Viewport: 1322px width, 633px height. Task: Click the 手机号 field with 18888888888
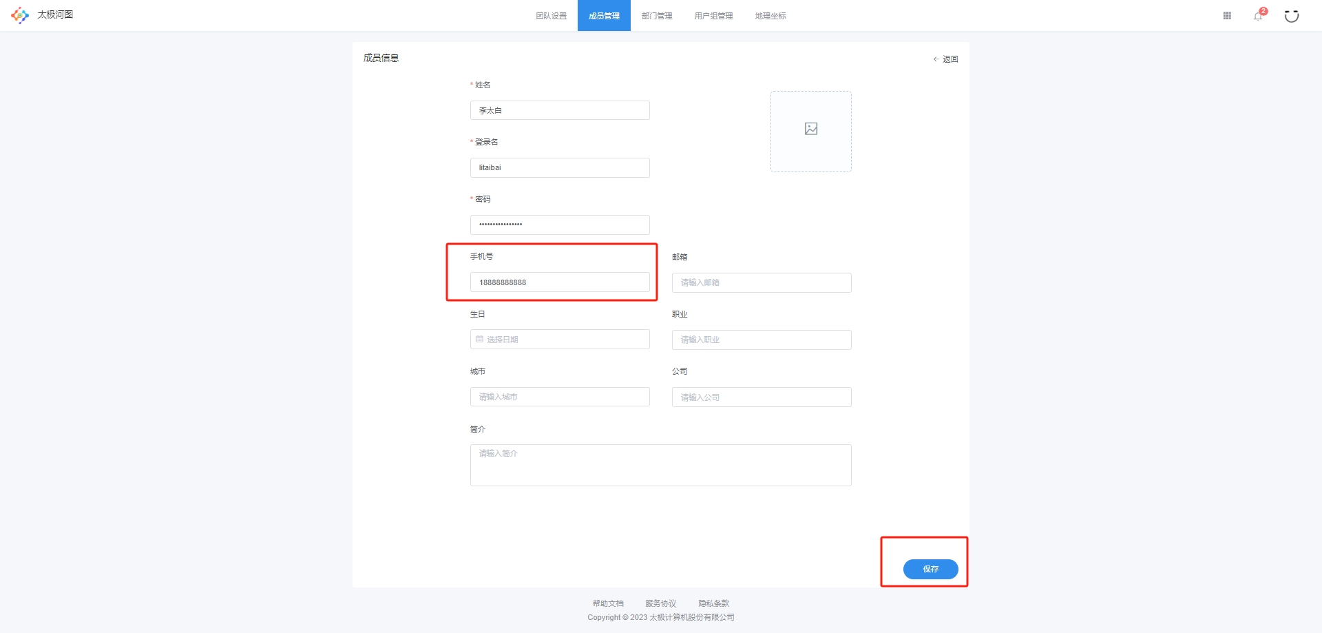click(560, 282)
